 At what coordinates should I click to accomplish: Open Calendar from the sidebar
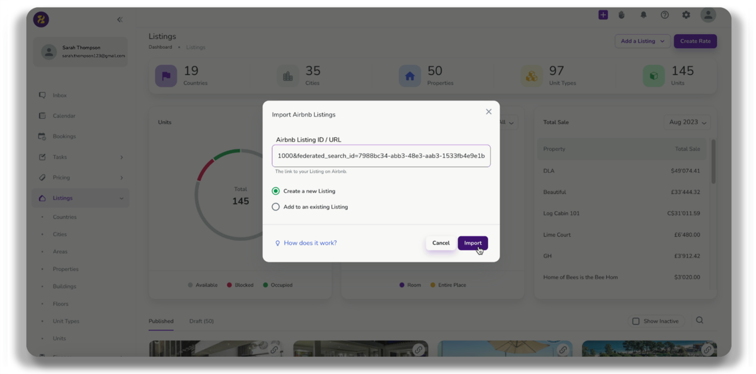tap(64, 116)
